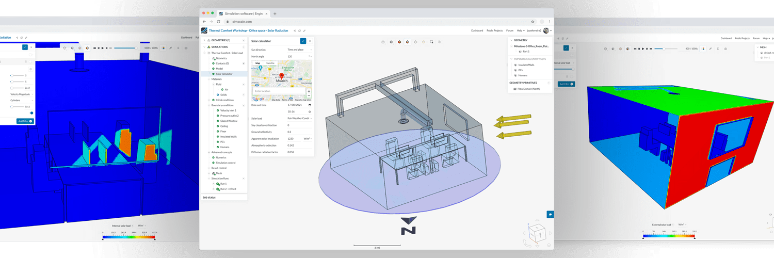Expand Run 2 - refined
774x258 pixels.
point(213,189)
